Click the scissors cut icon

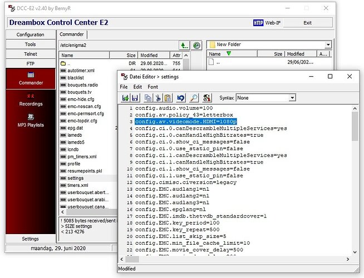(x=158, y=98)
